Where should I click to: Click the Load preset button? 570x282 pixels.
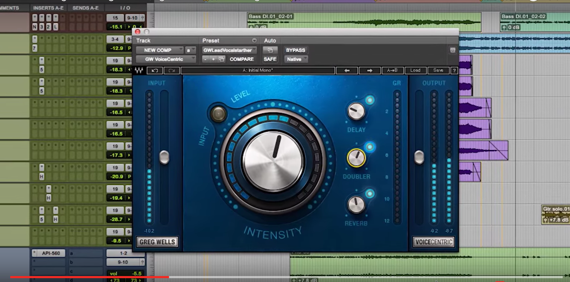[415, 70]
